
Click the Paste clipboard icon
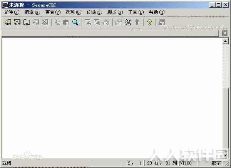click(x=66, y=22)
